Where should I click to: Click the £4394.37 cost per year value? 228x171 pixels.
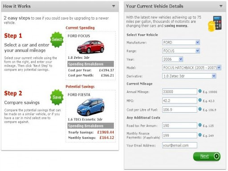point(106,70)
